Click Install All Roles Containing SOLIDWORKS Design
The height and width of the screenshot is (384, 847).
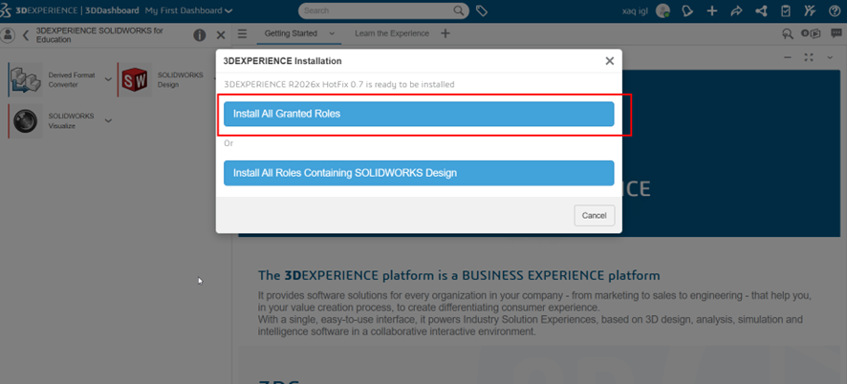[418, 173]
